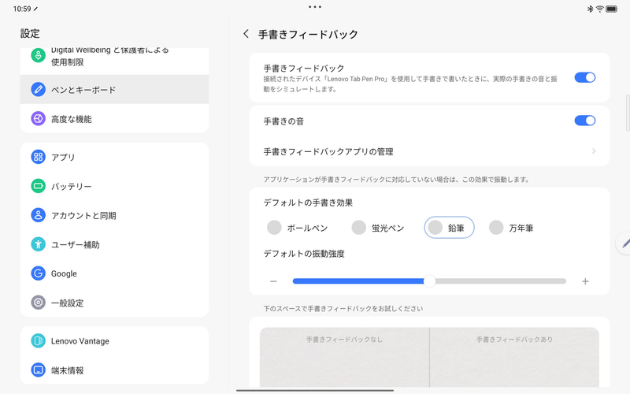This screenshot has height=394, width=630.
Task: Tap the Google icon in sidebar
Action: tap(38, 273)
